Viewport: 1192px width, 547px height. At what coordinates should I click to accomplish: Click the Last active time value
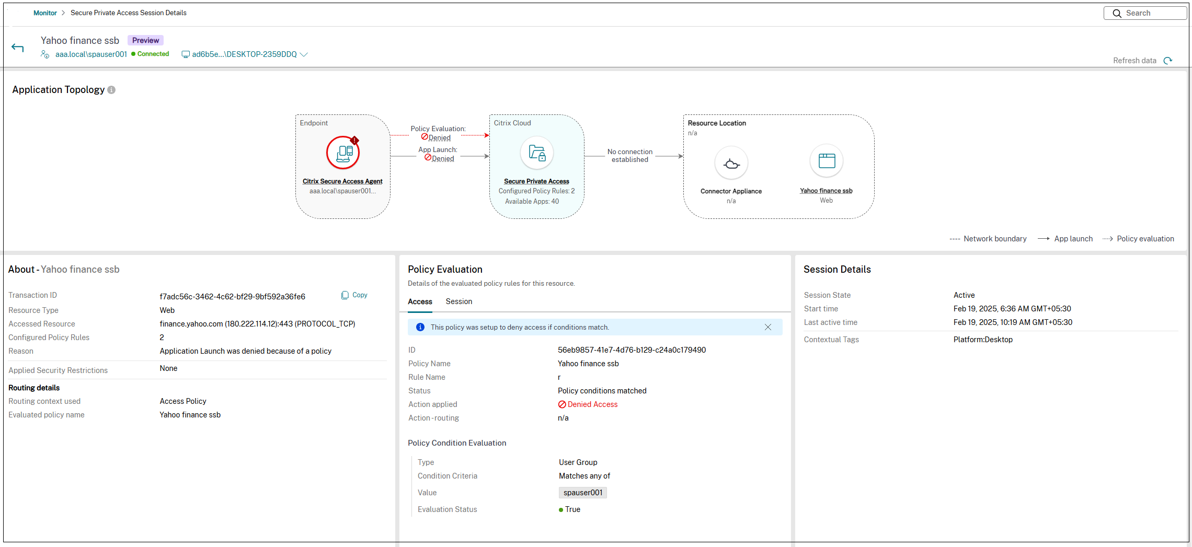(1013, 322)
